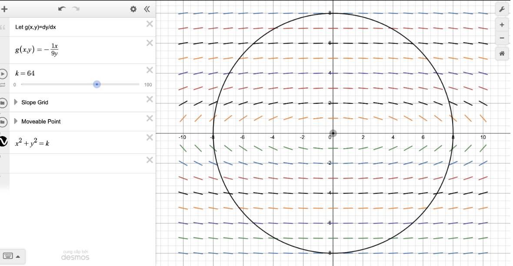Add a new expression item

click(x=4, y=9)
